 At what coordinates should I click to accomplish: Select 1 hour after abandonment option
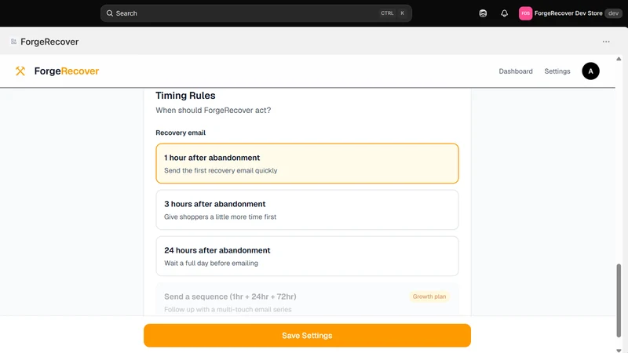click(307, 163)
